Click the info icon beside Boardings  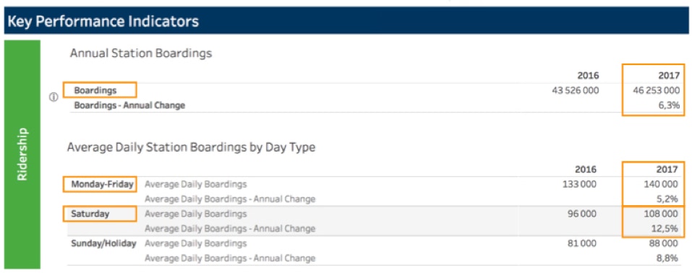point(54,98)
